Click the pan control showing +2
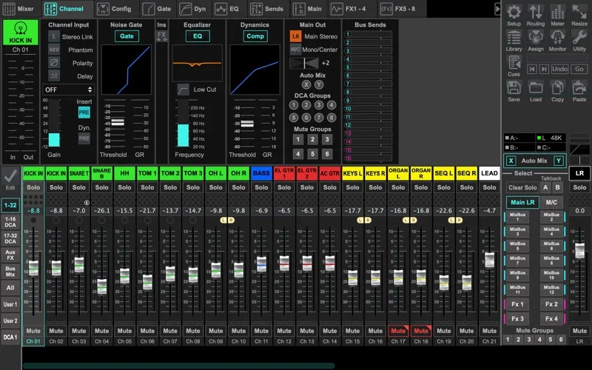592x370 pixels. [304, 63]
